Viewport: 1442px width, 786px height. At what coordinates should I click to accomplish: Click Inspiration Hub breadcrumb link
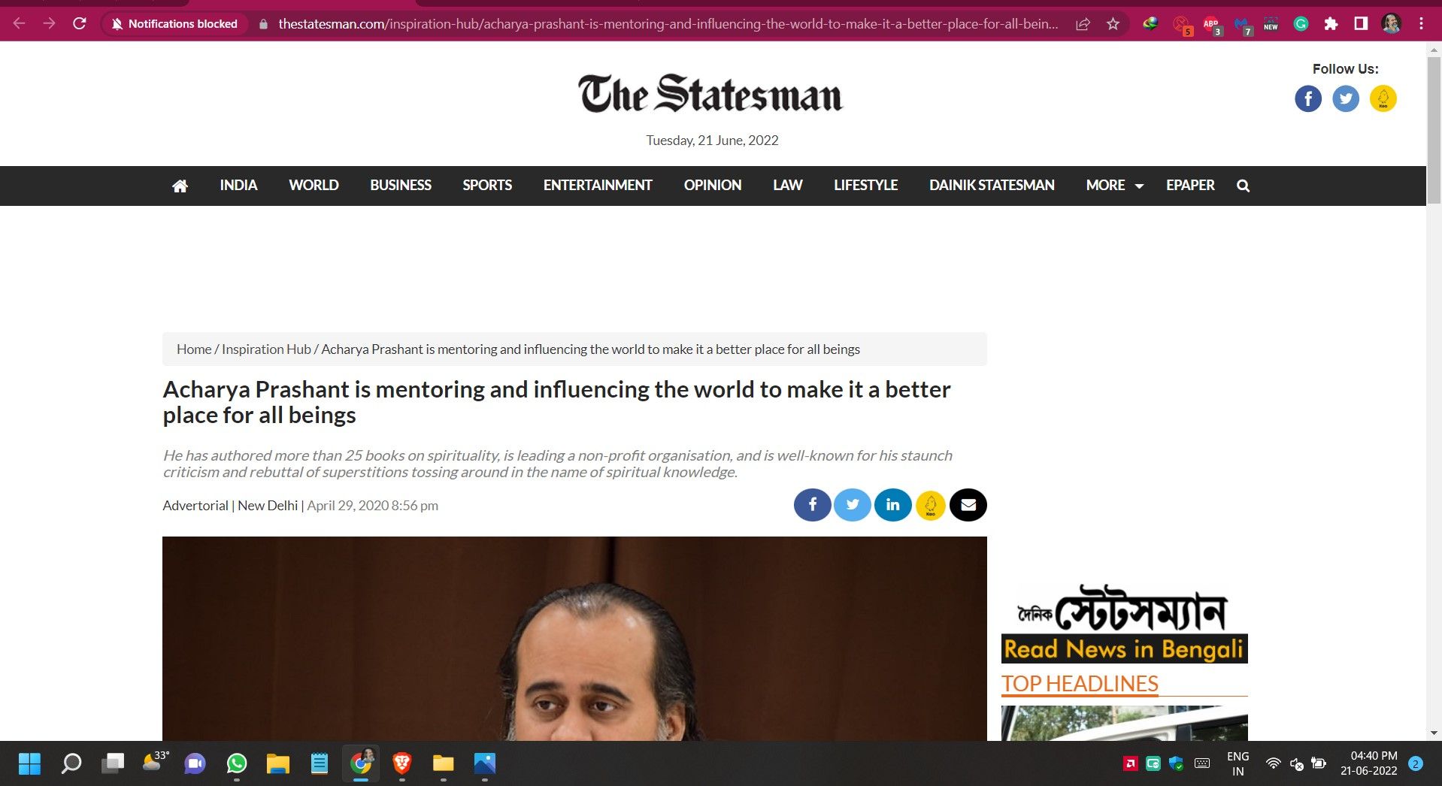(x=266, y=349)
